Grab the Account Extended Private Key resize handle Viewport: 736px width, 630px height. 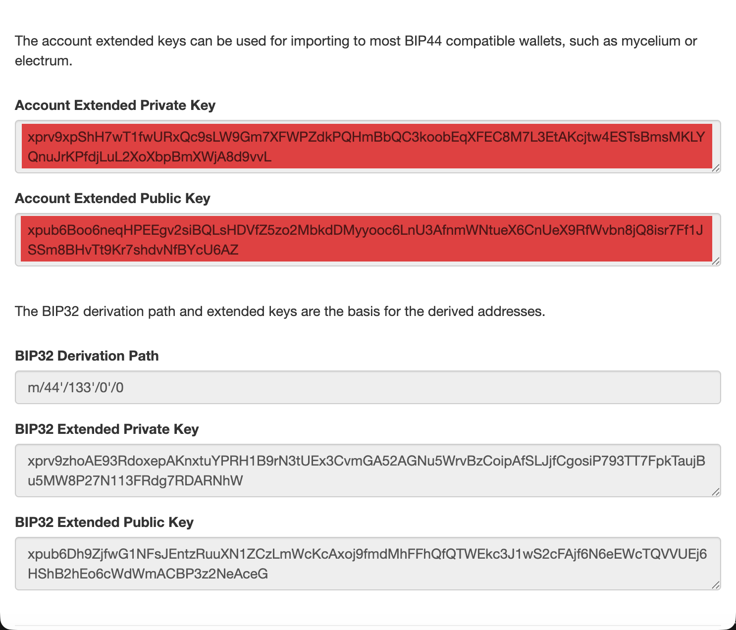(716, 168)
